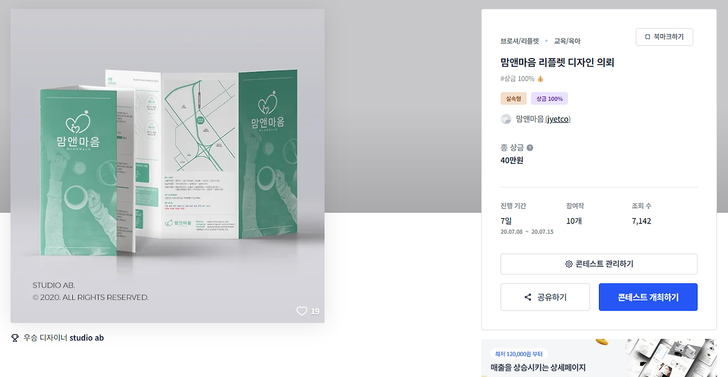
Task: Click the money bag emoji beside #상금 100%
Action: tap(540, 79)
